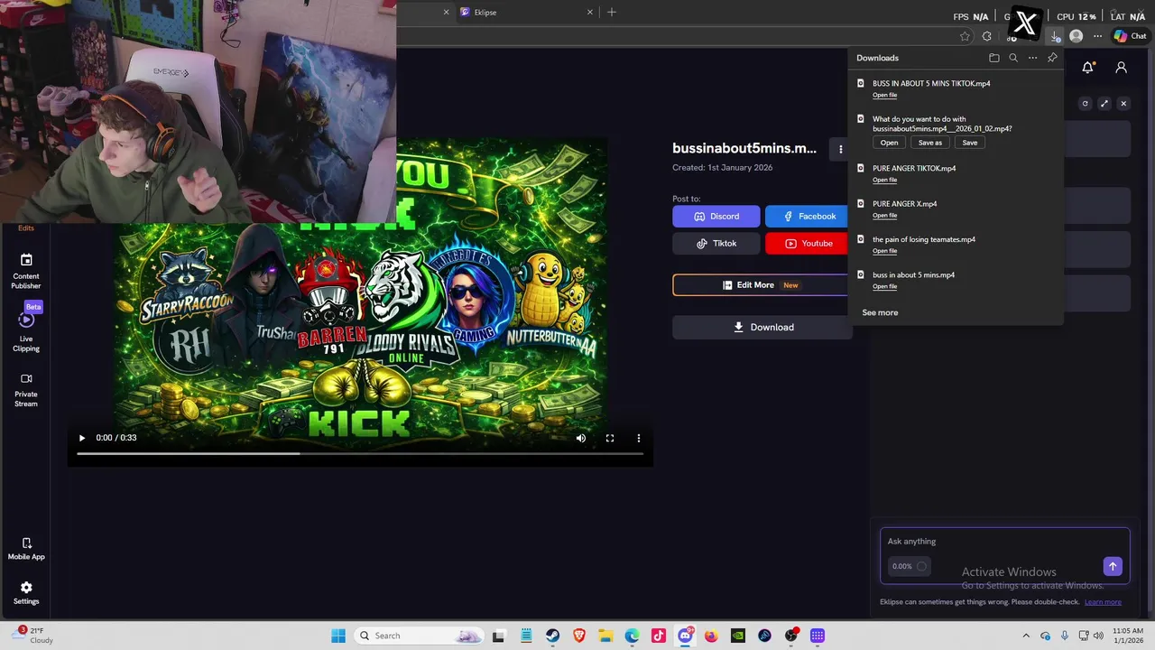Refresh the Eklipse chat panel
Image resolution: width=1155 pixels, height=650 pixels.
(1086, 104)
